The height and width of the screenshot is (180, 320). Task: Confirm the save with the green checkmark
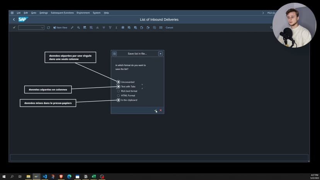pos(155,110)
